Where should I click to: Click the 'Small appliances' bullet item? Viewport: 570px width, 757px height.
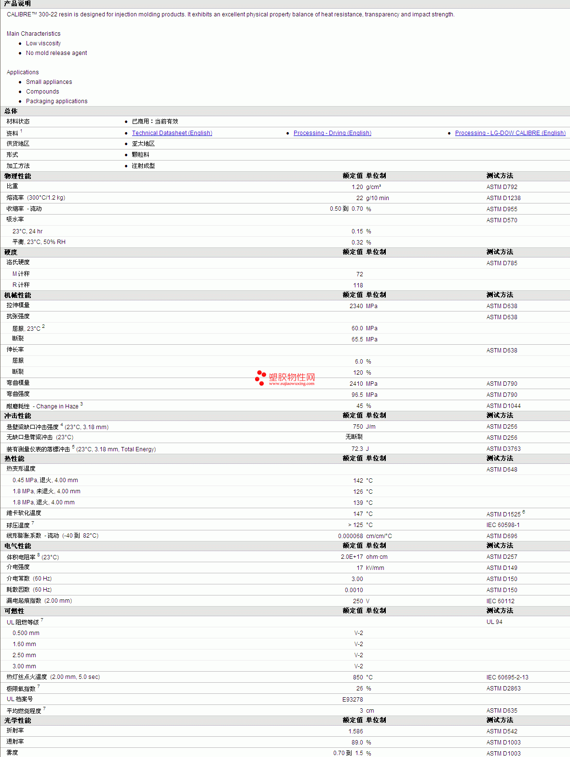(49, 82)
